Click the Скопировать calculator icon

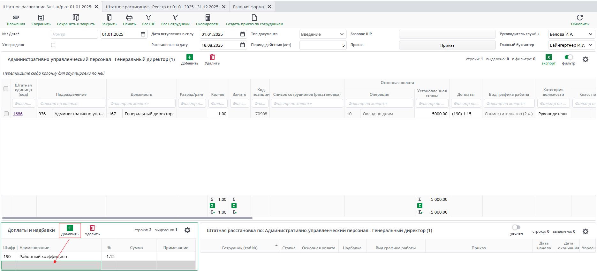(208, 18)
